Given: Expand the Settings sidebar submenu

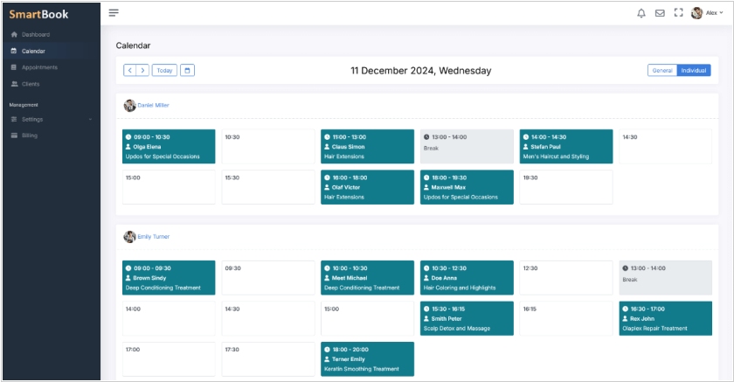Looking at the screenshot, I should [x=51, y=119].
